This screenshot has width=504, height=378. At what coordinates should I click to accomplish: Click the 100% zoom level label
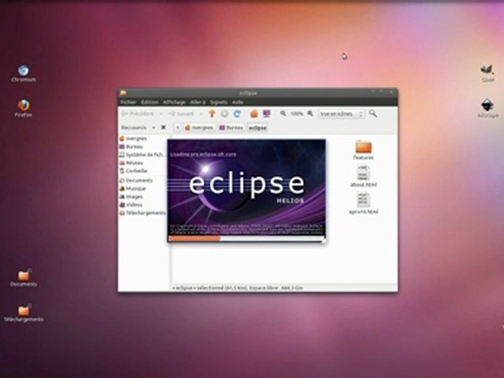(x=297, y=114)
